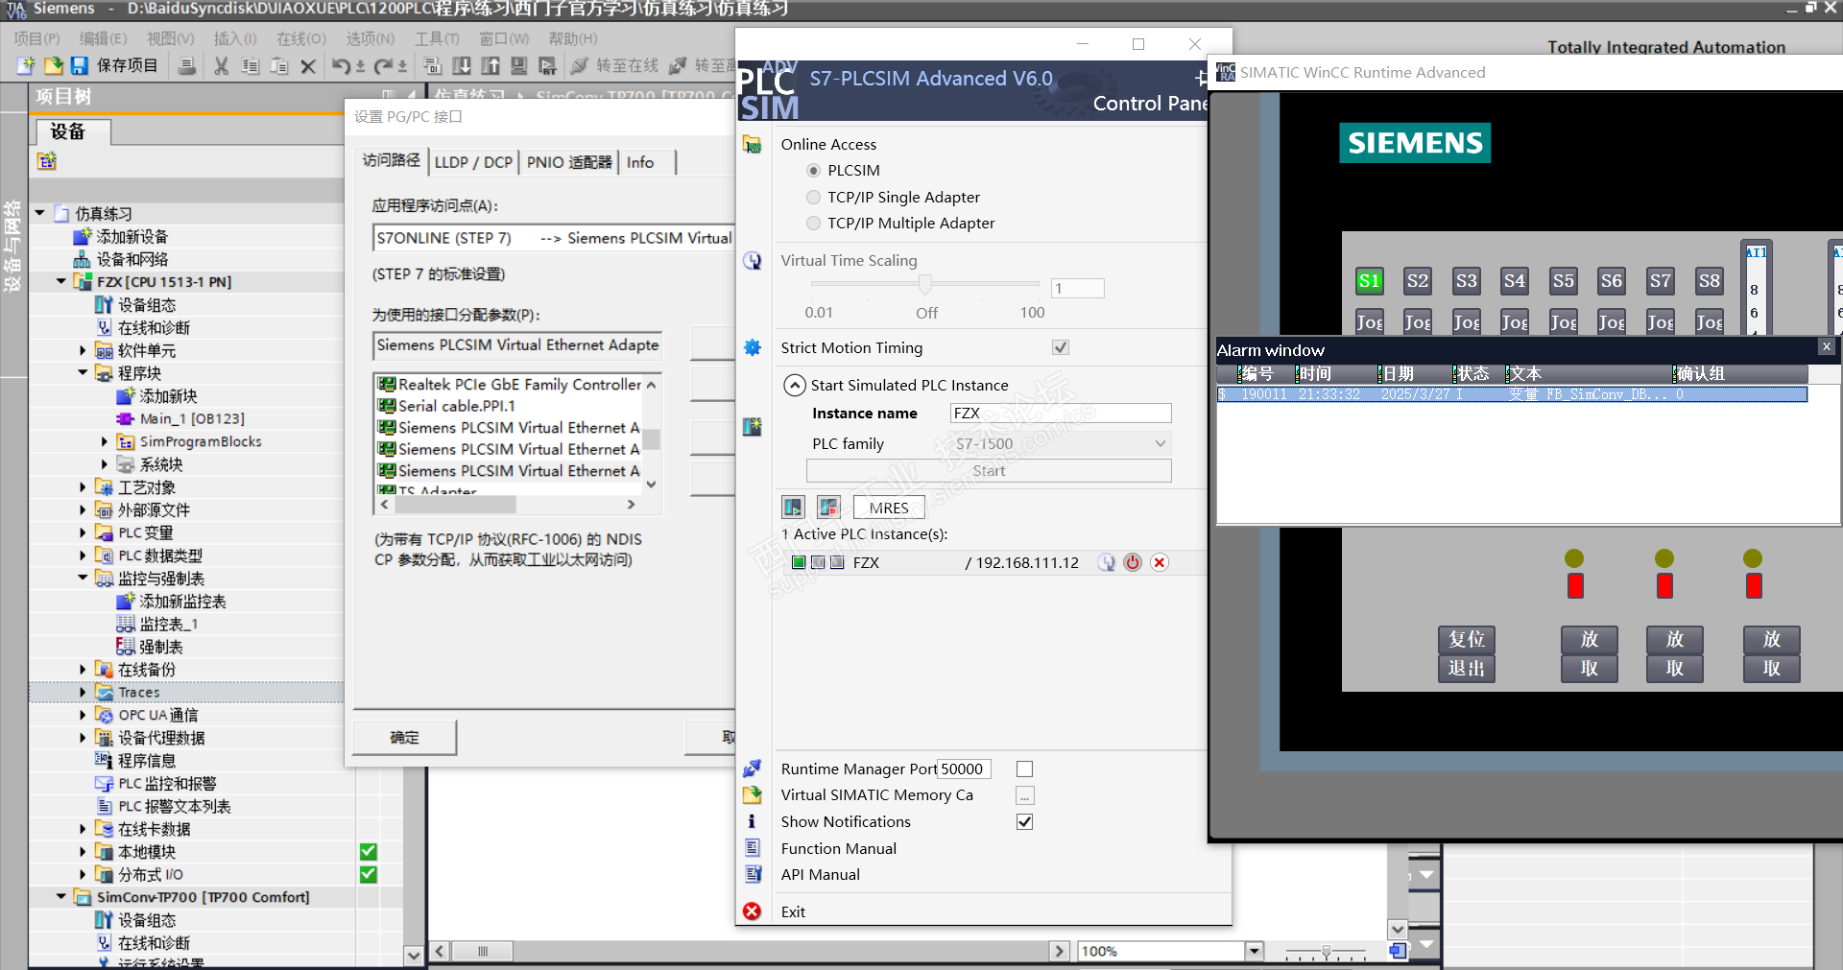The image size is (1843, 970).
Task: Click the Virtual SIMATIC Memory Card folder icon
Action: (x=753, y=794)
